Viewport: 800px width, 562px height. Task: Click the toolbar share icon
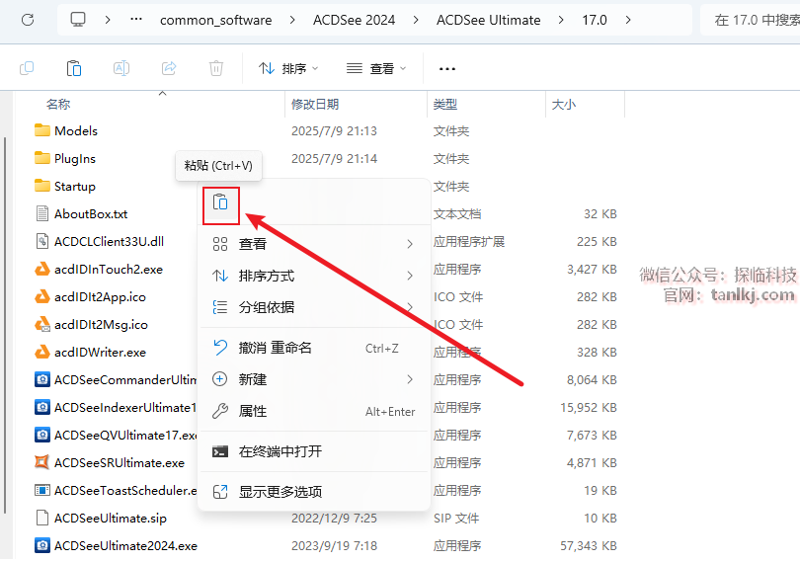click(169, 68)
